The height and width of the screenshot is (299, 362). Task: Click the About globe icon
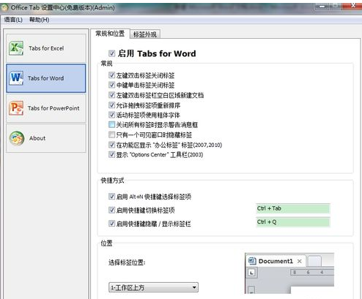coord(16,138)
